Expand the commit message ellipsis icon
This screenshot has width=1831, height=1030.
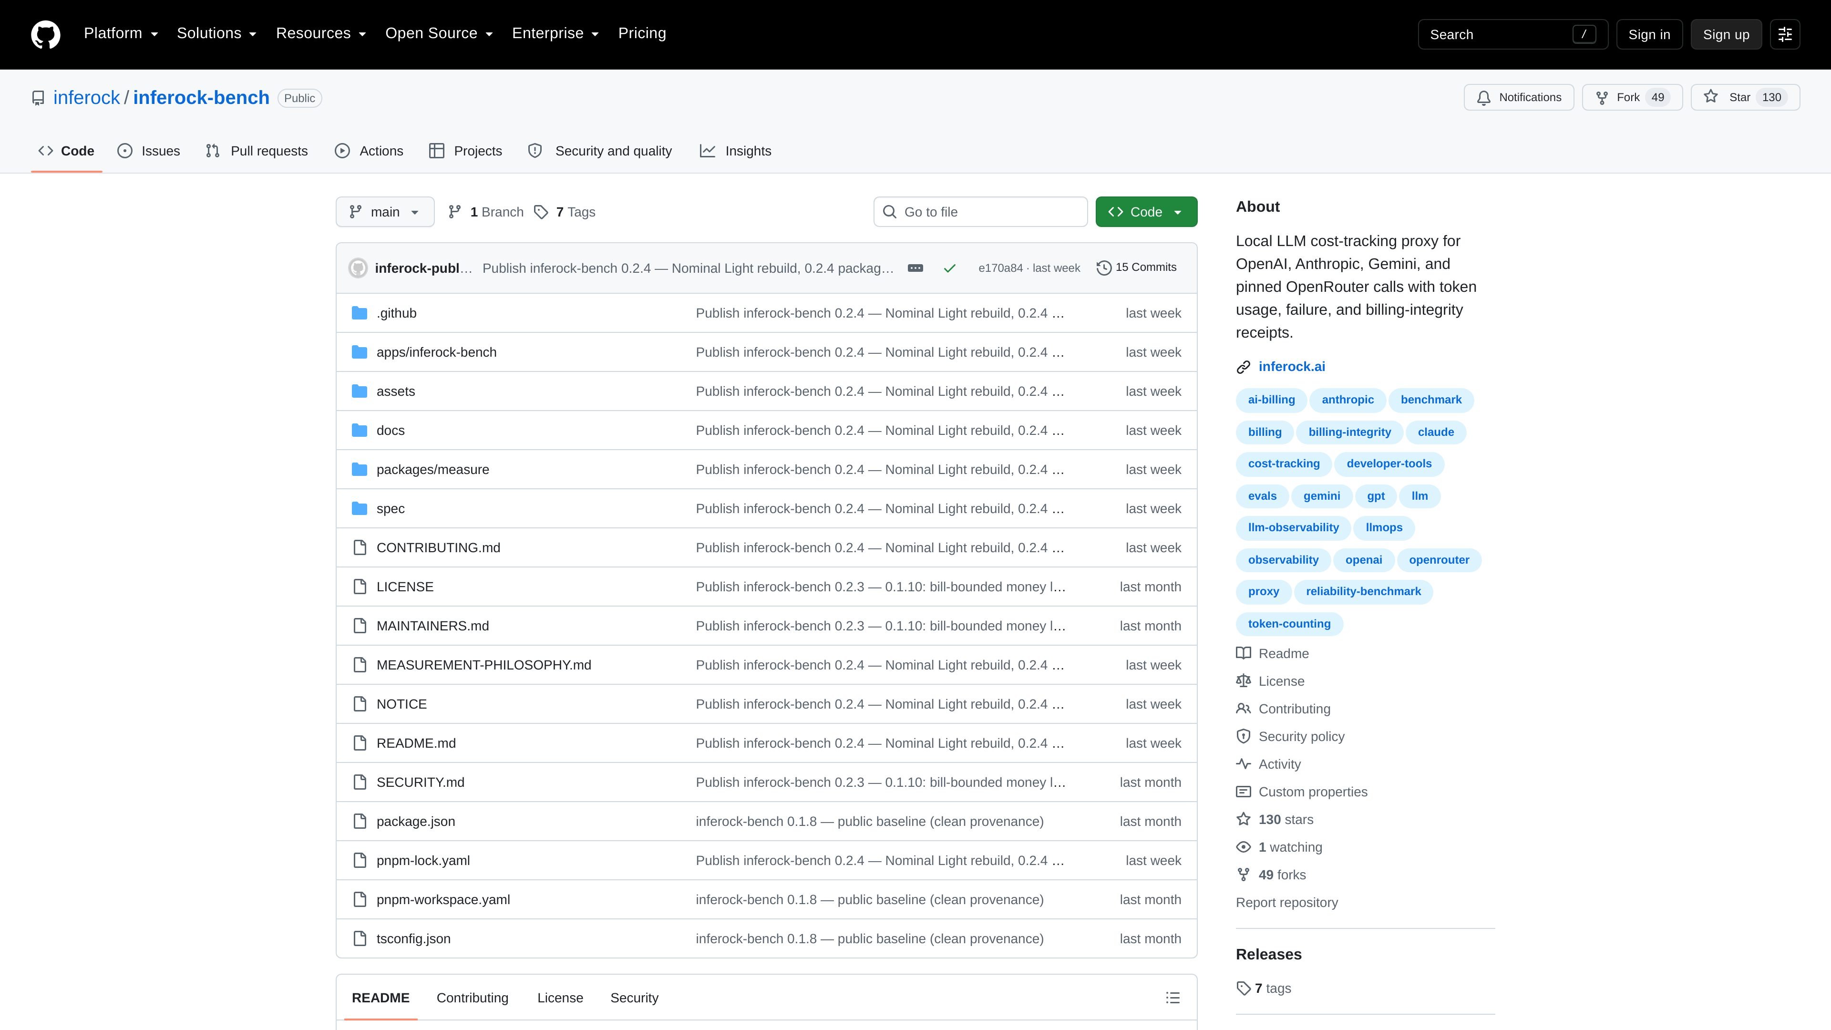point(915,268)
